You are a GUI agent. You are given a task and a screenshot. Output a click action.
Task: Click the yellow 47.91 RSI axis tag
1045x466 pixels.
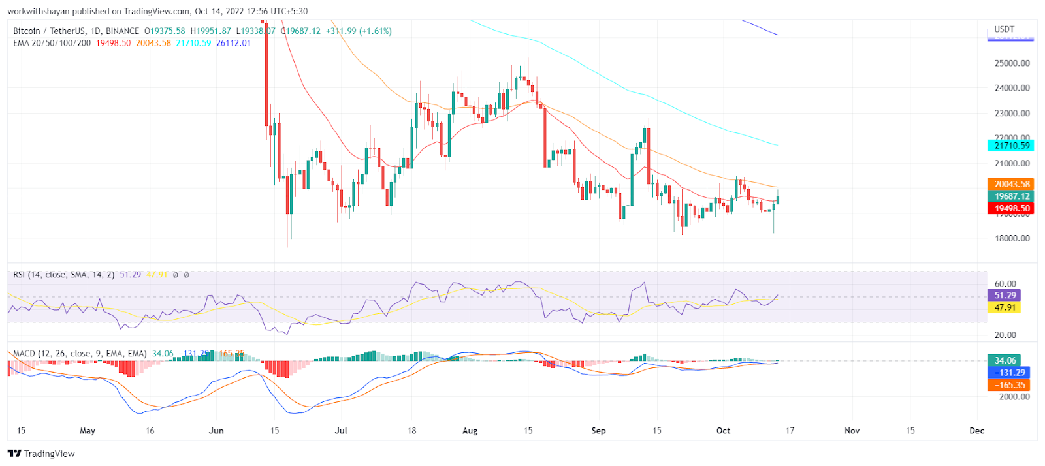tap(1004, 307)
